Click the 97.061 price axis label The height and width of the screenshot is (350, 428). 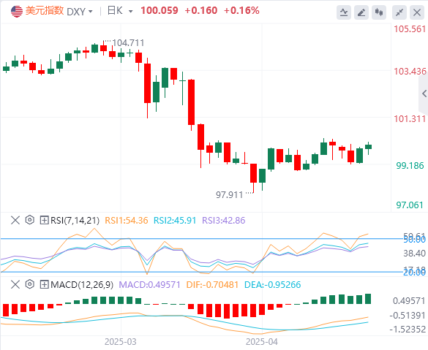(x=410, y=205)
